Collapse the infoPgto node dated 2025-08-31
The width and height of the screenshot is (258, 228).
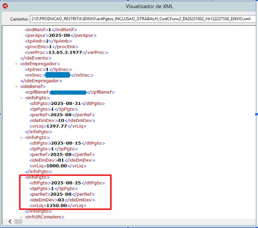coord(21,98)
